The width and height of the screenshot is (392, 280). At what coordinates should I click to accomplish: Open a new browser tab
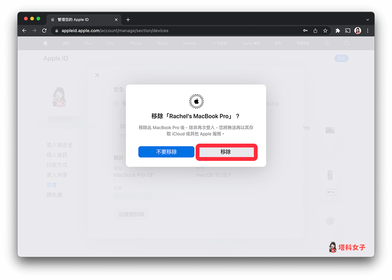pyautogui.click(x=128, y=20)
